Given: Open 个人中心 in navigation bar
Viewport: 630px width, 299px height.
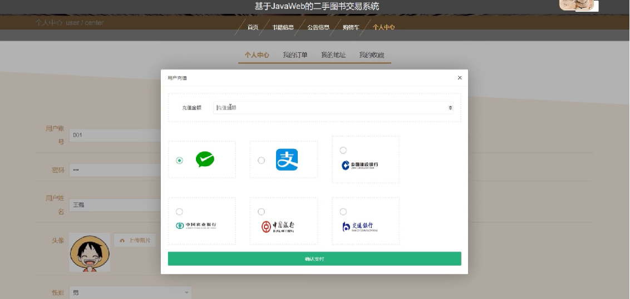Looking at the screenshot, I should coord(383,27).
